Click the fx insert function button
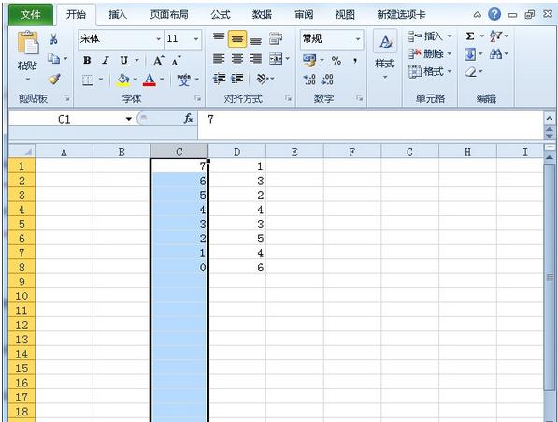The width and height of the screenshot is (558, 422). (x=188, y=119)
